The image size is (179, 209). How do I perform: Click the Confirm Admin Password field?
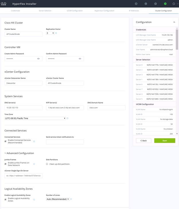click(65, 59)
